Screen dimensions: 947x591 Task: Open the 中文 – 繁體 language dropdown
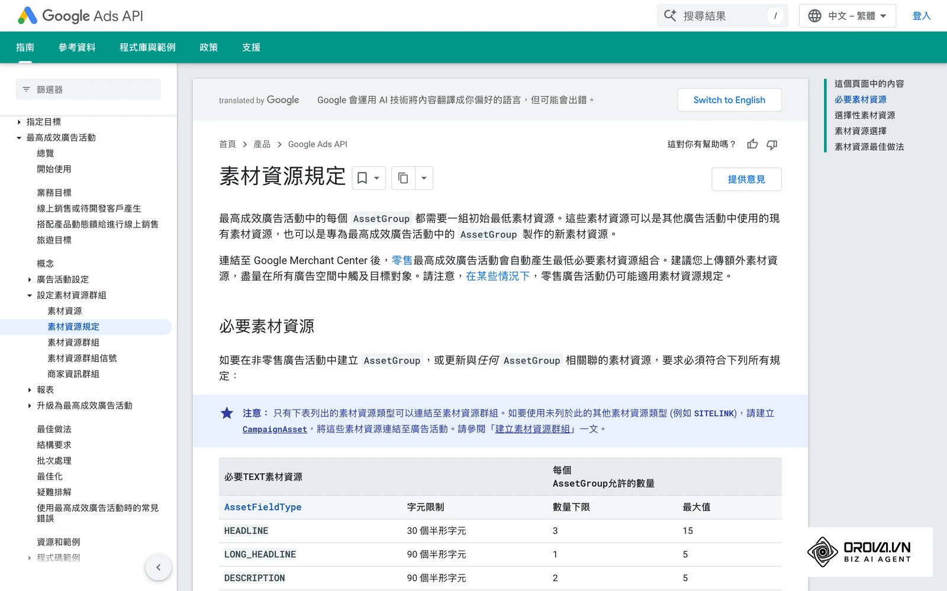click(848, 16)
